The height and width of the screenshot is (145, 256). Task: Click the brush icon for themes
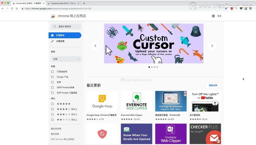coord(52,41)
